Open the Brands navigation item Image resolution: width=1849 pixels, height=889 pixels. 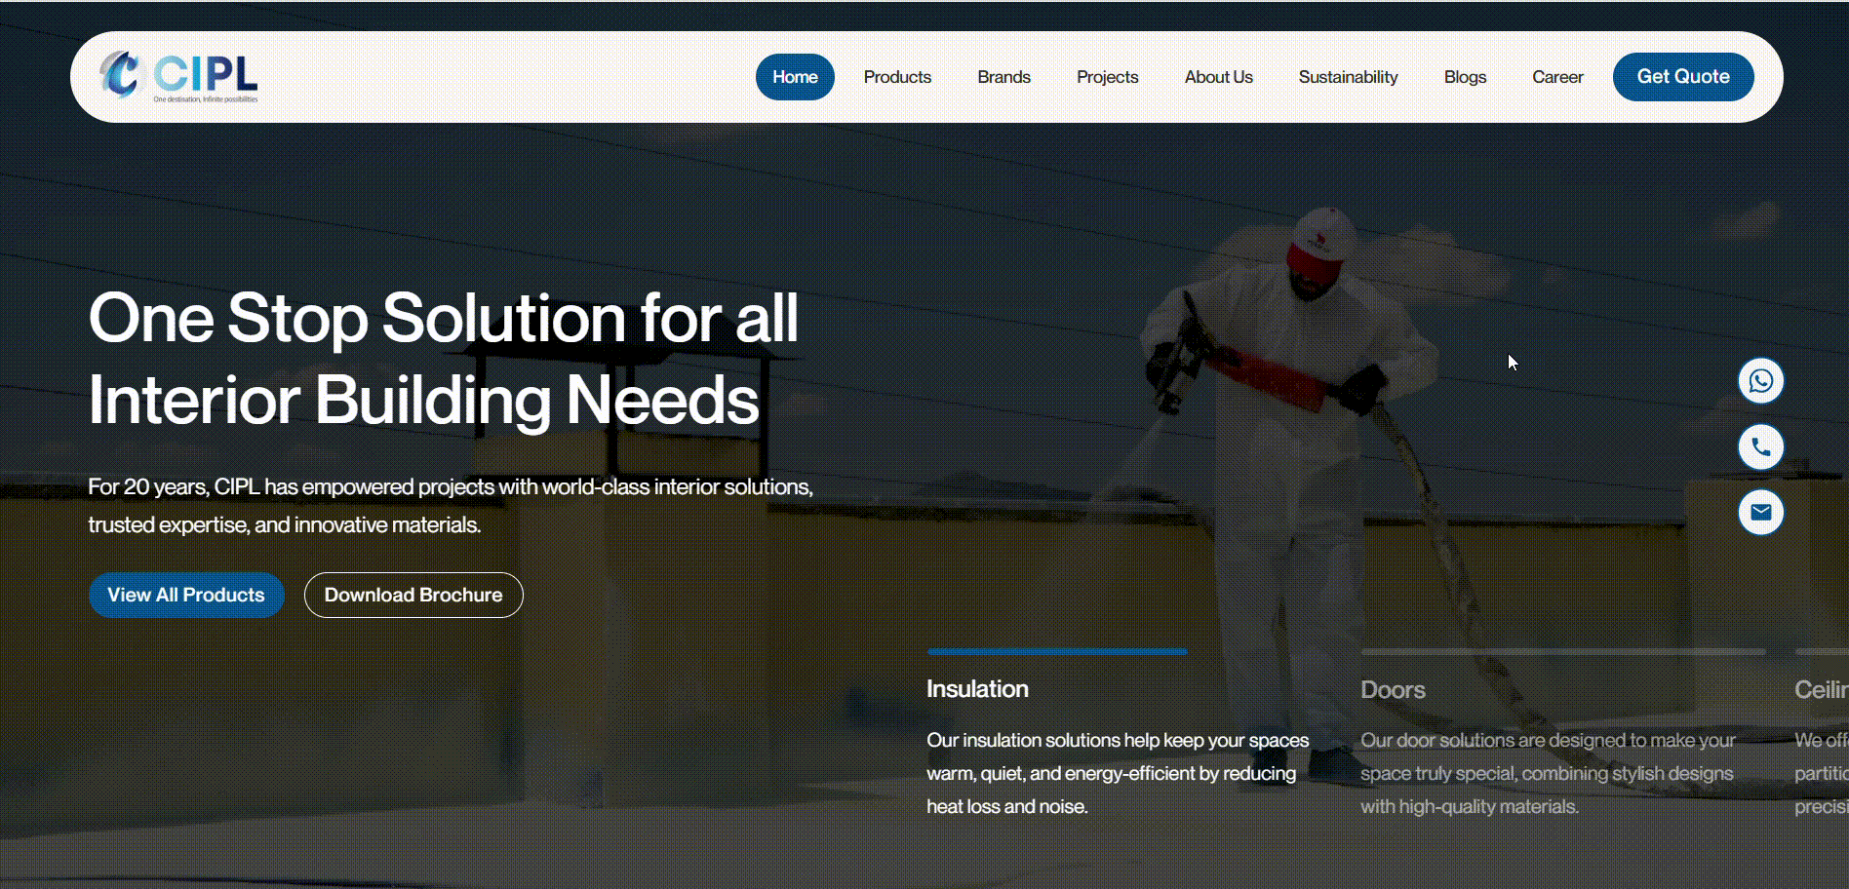click(1003, 77)
